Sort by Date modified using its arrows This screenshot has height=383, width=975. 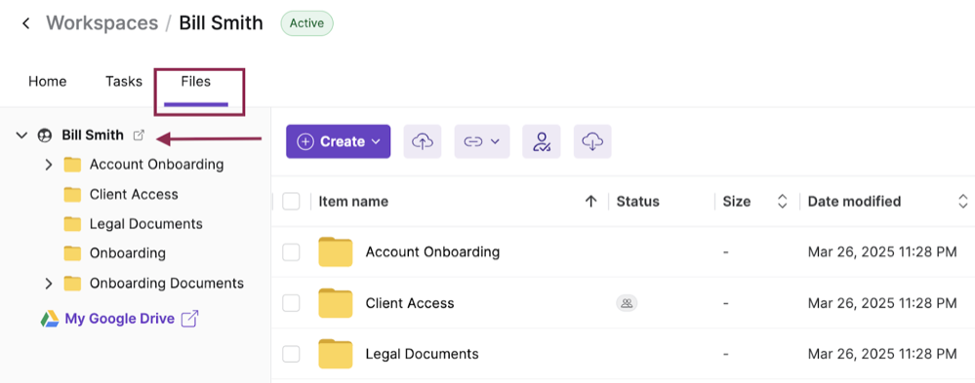pyautogui.click(x=963, y=201)
